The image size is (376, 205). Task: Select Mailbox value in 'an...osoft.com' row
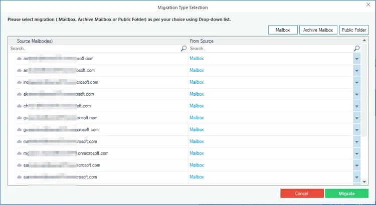coord(197,70)
